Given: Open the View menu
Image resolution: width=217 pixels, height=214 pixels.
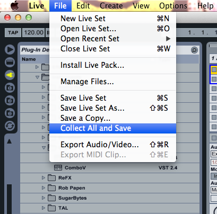Looking at the screenshot, I should (141, 6).
